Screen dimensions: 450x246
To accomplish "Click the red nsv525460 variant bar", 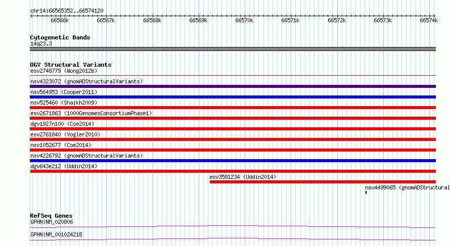I will point(233,108).
